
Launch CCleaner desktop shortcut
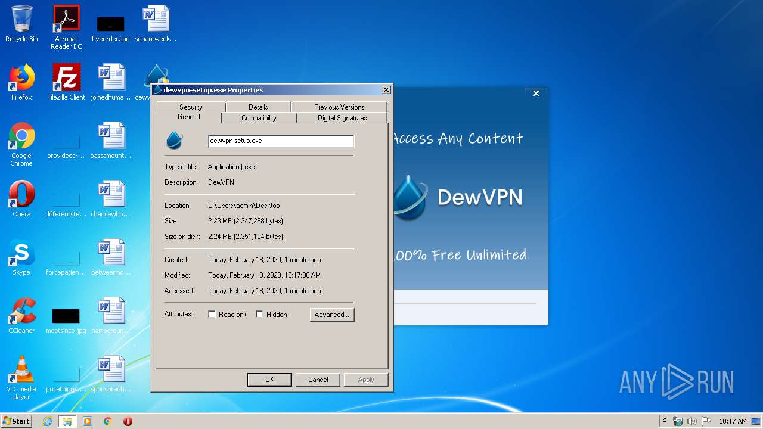[x=21, y=316]
